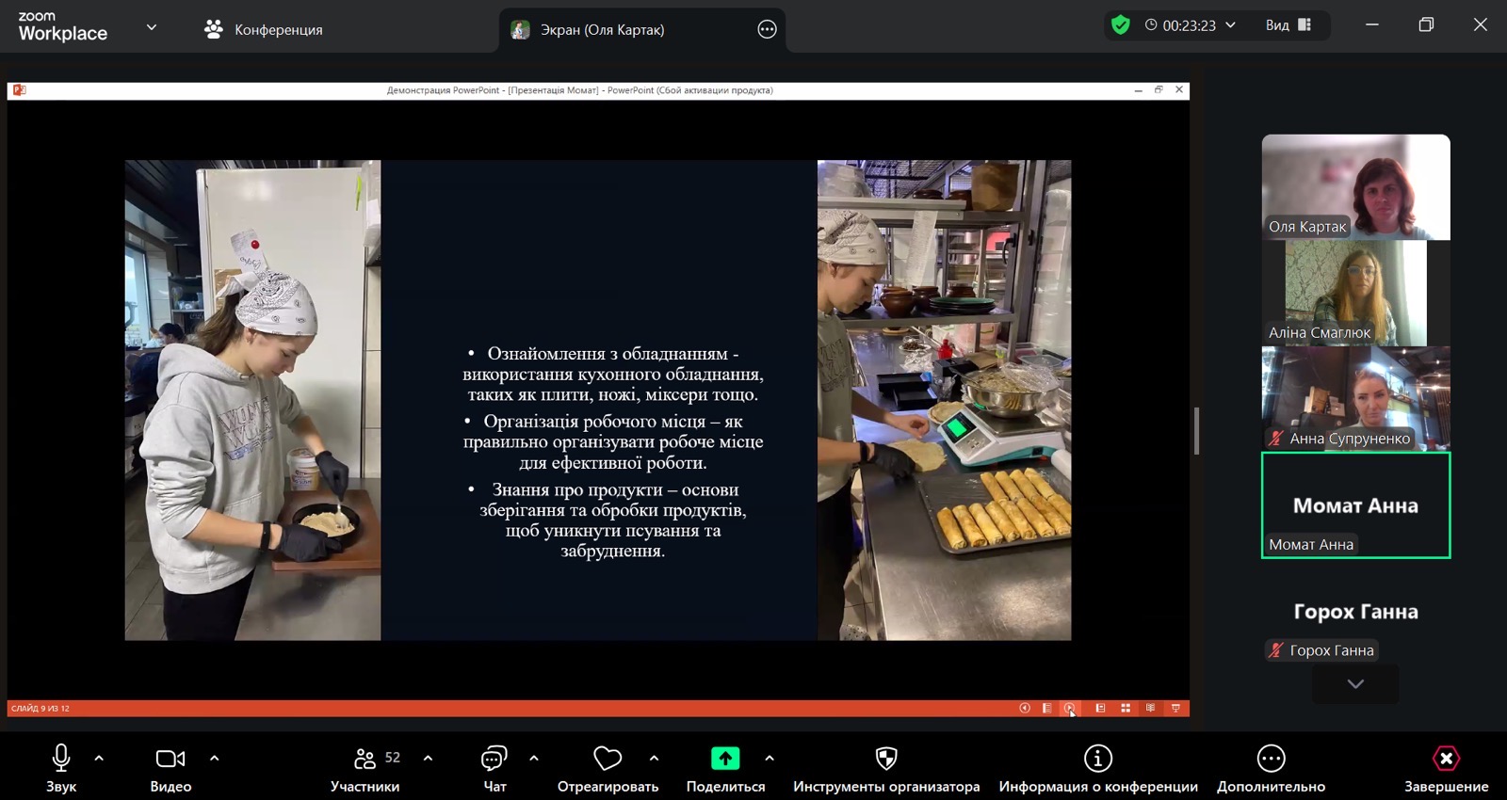Viewport: 1507px width, 800px height.
Task: Toggle the microphone mute button
Action: click(x=61, y=759)
